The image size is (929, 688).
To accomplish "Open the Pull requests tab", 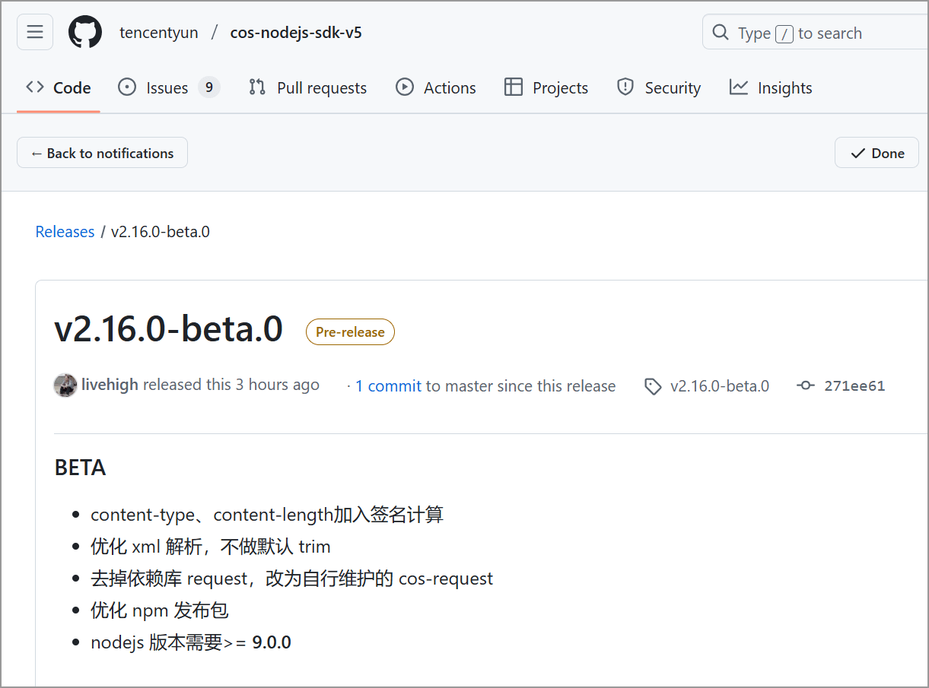I will click(307, 88).
